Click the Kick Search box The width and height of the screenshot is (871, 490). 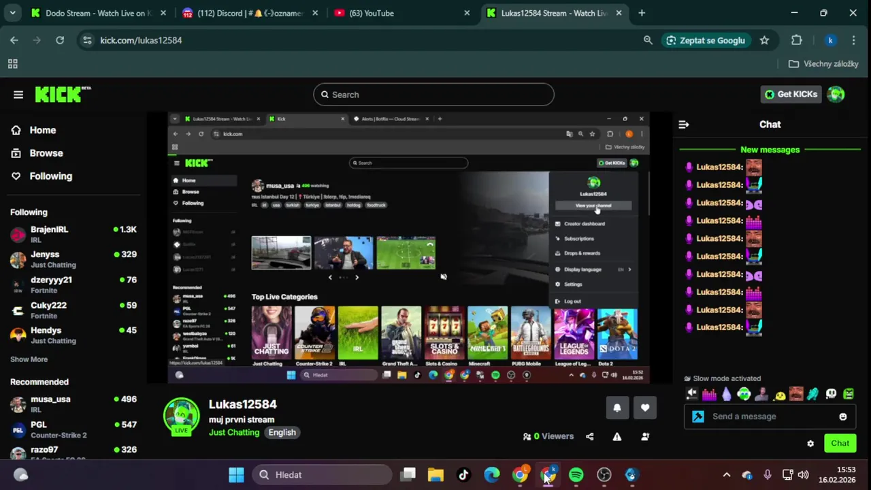point(433,95)
